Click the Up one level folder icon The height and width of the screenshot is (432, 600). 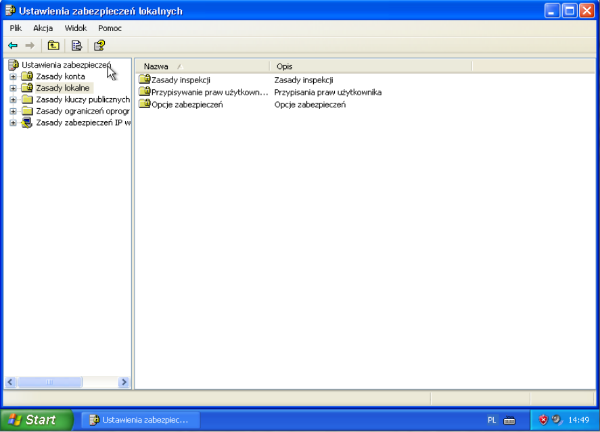(x=53, y=46)
